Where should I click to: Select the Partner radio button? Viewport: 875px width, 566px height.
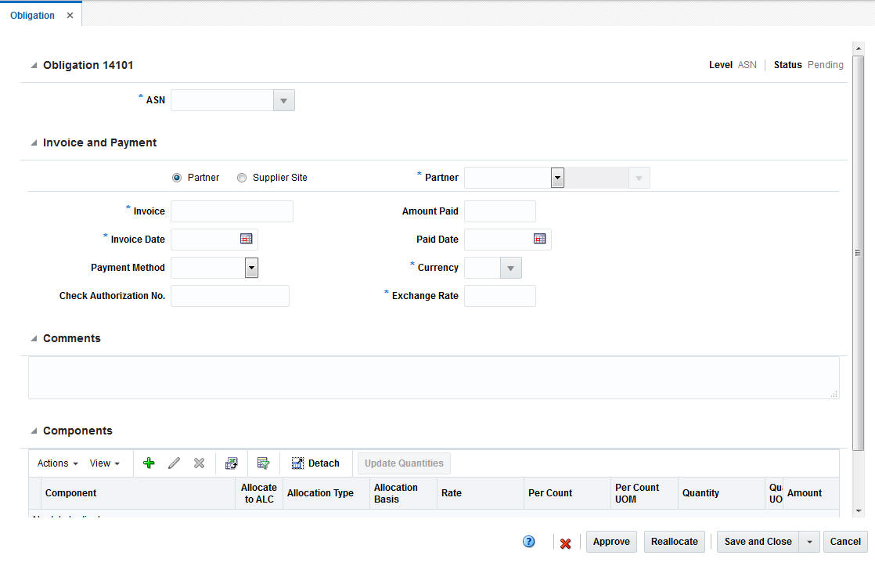pos(177,178)
